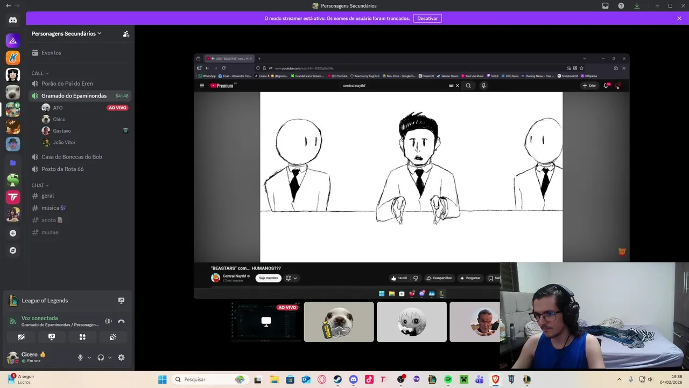Start screen sharing from the voice panel
This screenshot has height=388, width=689.
pyautogui.click(x=52, y=337)
